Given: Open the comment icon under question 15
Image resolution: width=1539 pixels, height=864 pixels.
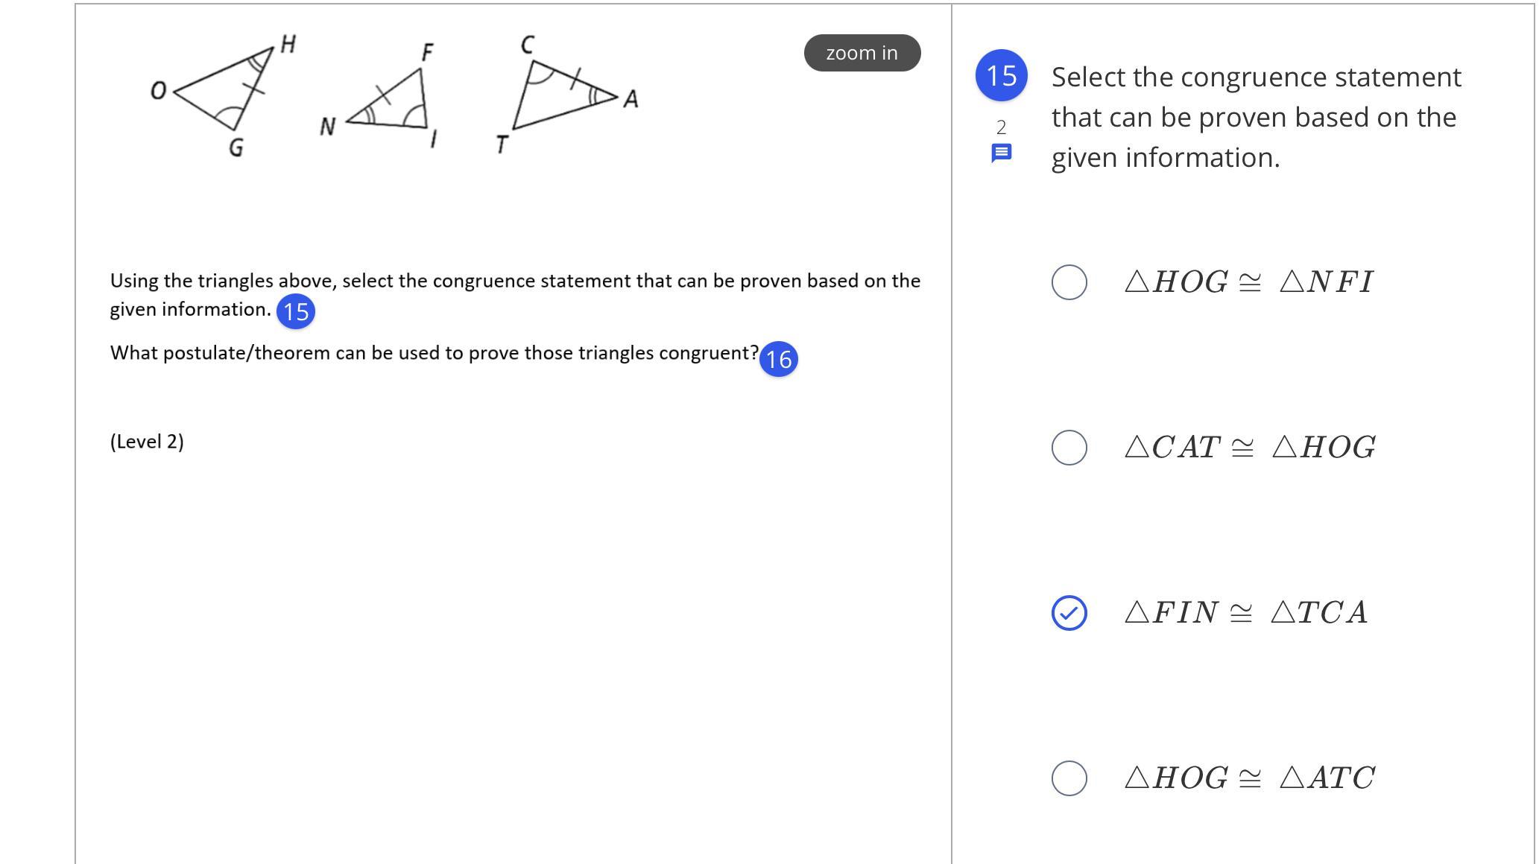Looking at the screenshot, I should [x=1001, y=153].
